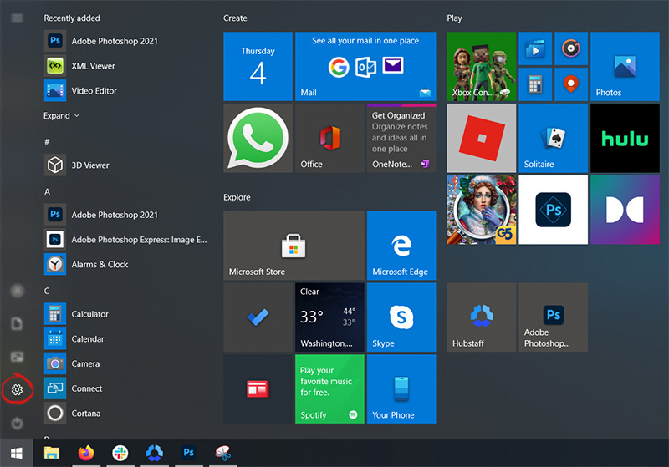
Task: Open Documents icon in Start sidebar
Action: pyautogui.click(x=17, y=323)
